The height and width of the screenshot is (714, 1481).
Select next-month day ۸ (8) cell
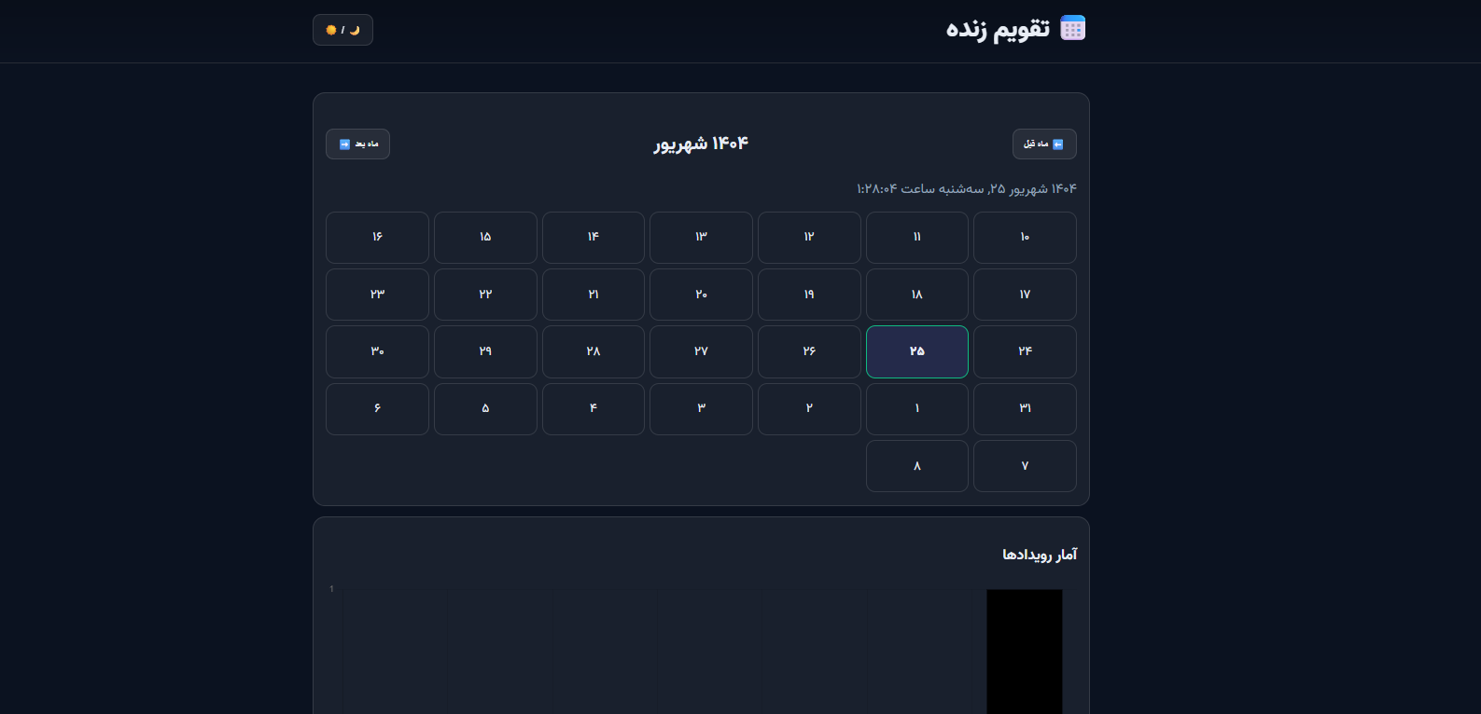pos(917,466)
